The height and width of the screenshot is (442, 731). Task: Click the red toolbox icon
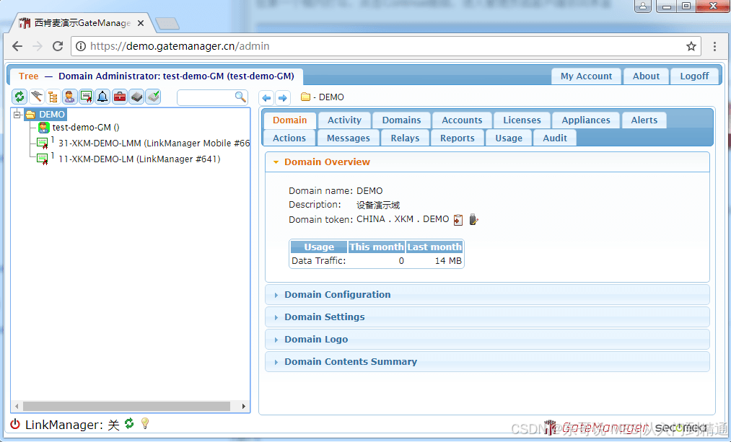(120, 97)
